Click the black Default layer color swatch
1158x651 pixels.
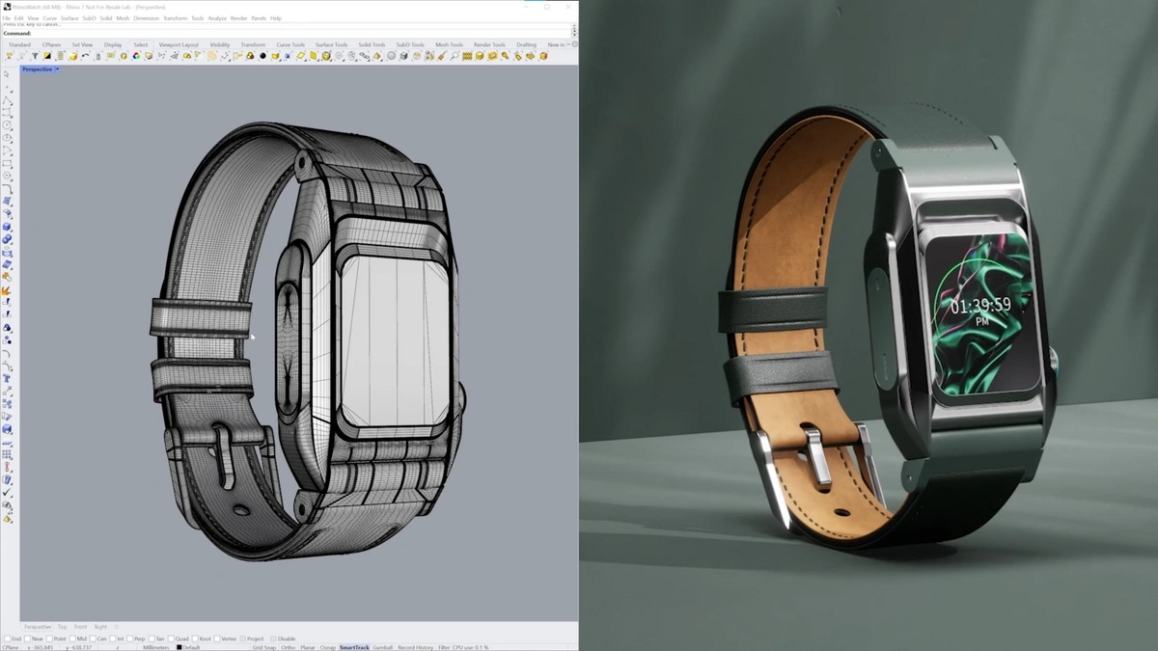pyautogui.click(x=179, y=647)
